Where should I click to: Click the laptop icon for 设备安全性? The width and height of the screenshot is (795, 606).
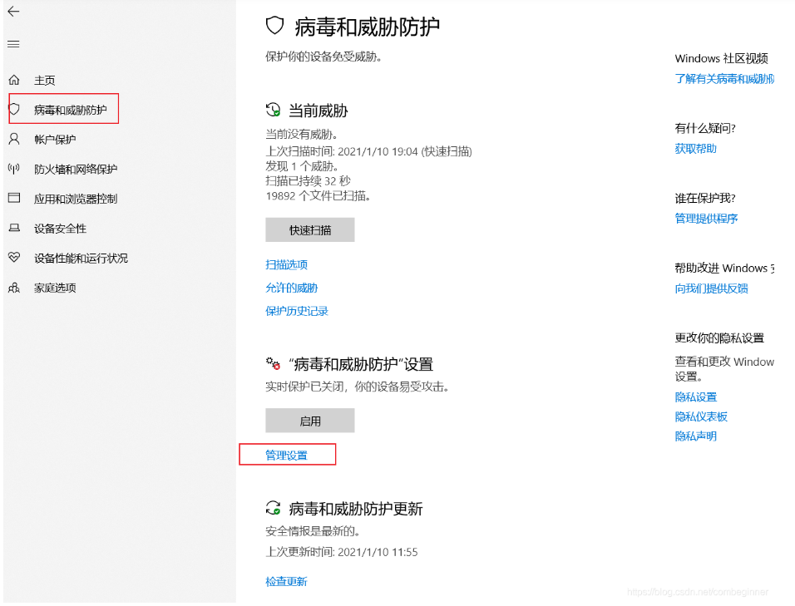[x=14, y=228]
